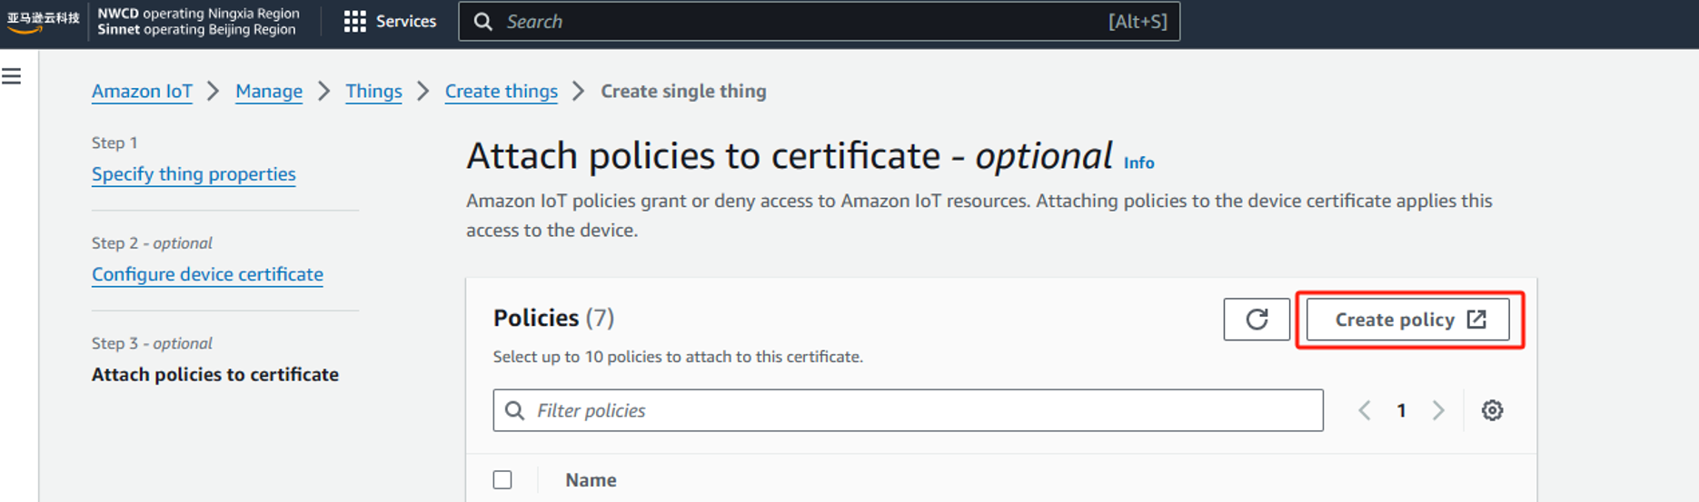Go to next policies page arrow
The width and height of the screenshot is (1699, 502).
[x=1438, y=410]
